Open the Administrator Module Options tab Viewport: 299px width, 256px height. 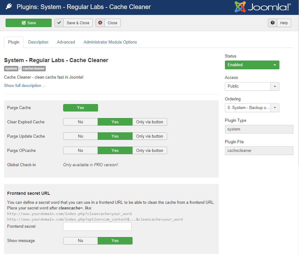click(110, 42)
